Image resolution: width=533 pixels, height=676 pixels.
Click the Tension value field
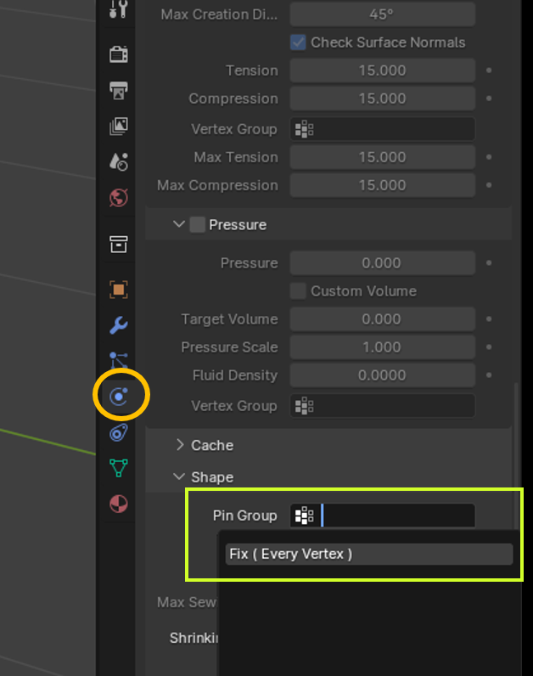(x=383, y=70)
